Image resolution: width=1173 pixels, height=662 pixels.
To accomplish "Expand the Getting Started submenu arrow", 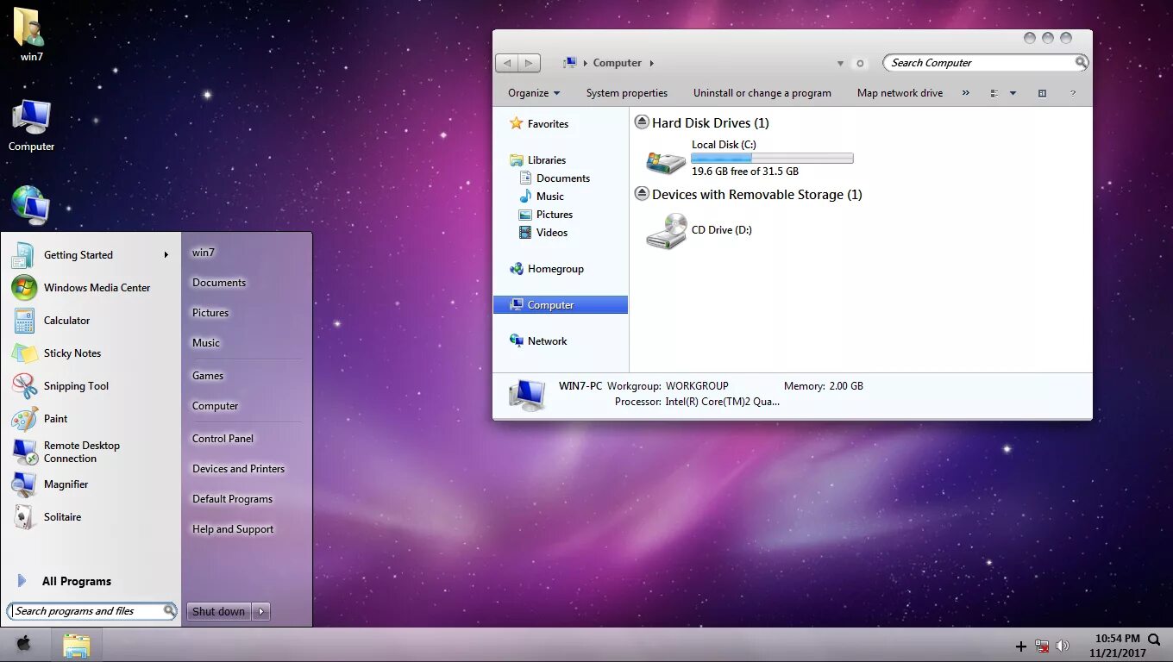I will [x=166, y=255].
